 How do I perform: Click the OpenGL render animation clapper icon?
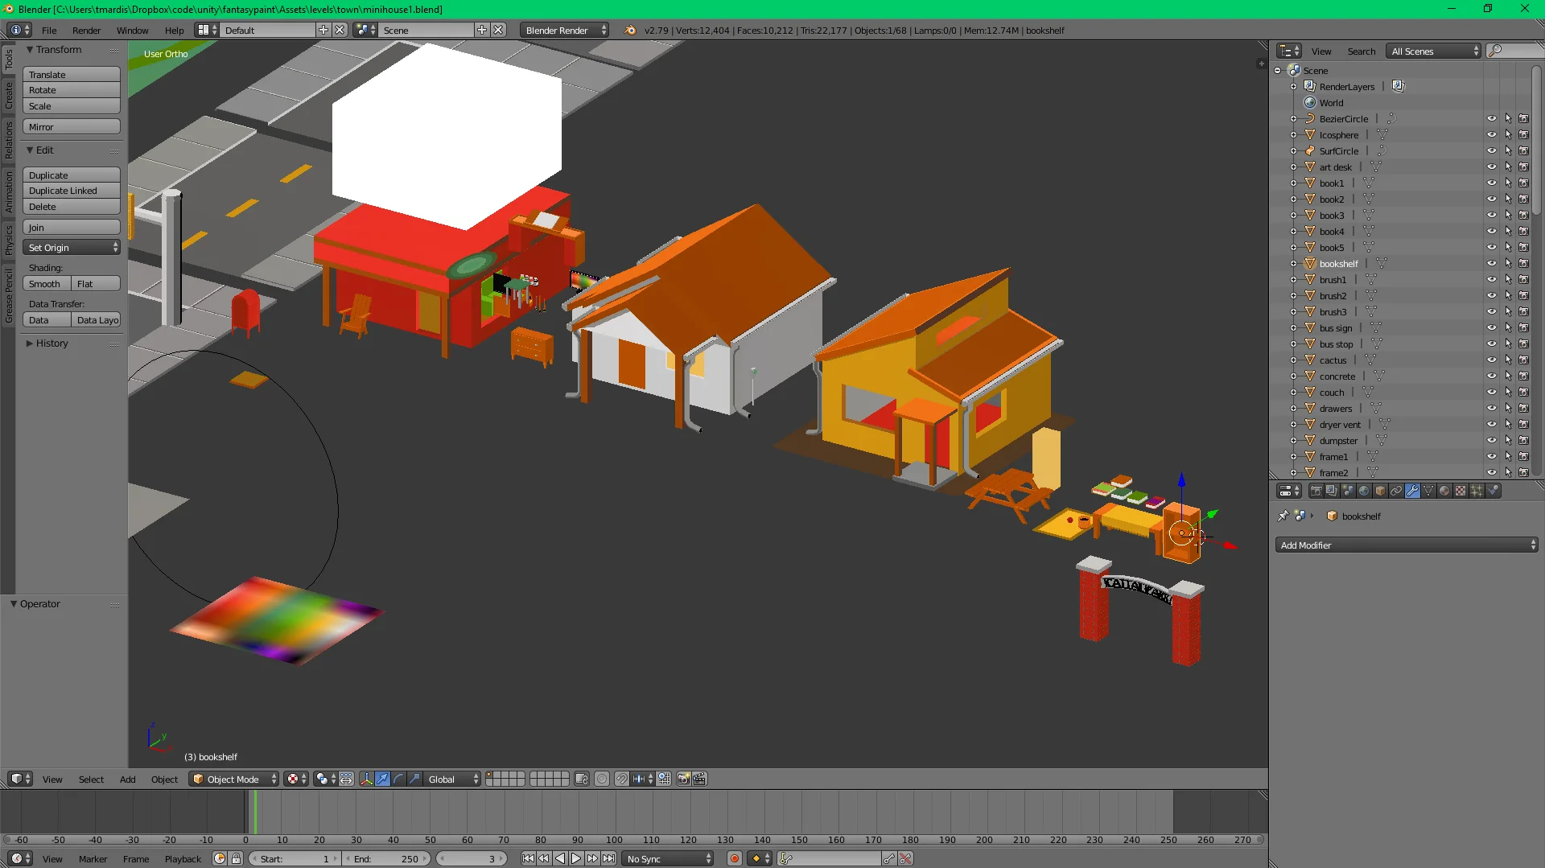(x=699, y=779)
